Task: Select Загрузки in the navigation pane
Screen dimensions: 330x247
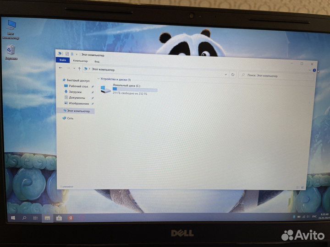Action: click(75, 91)
